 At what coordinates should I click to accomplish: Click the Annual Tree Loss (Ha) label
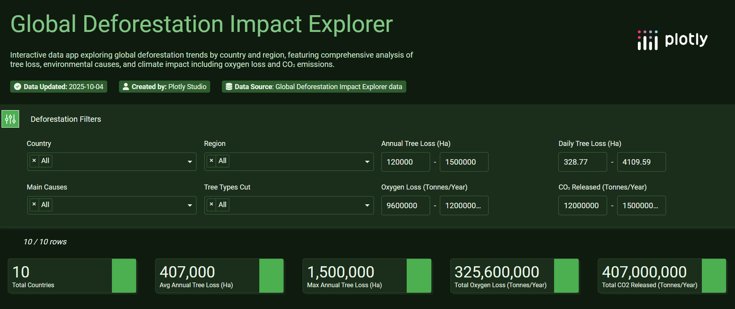point(416,144)
